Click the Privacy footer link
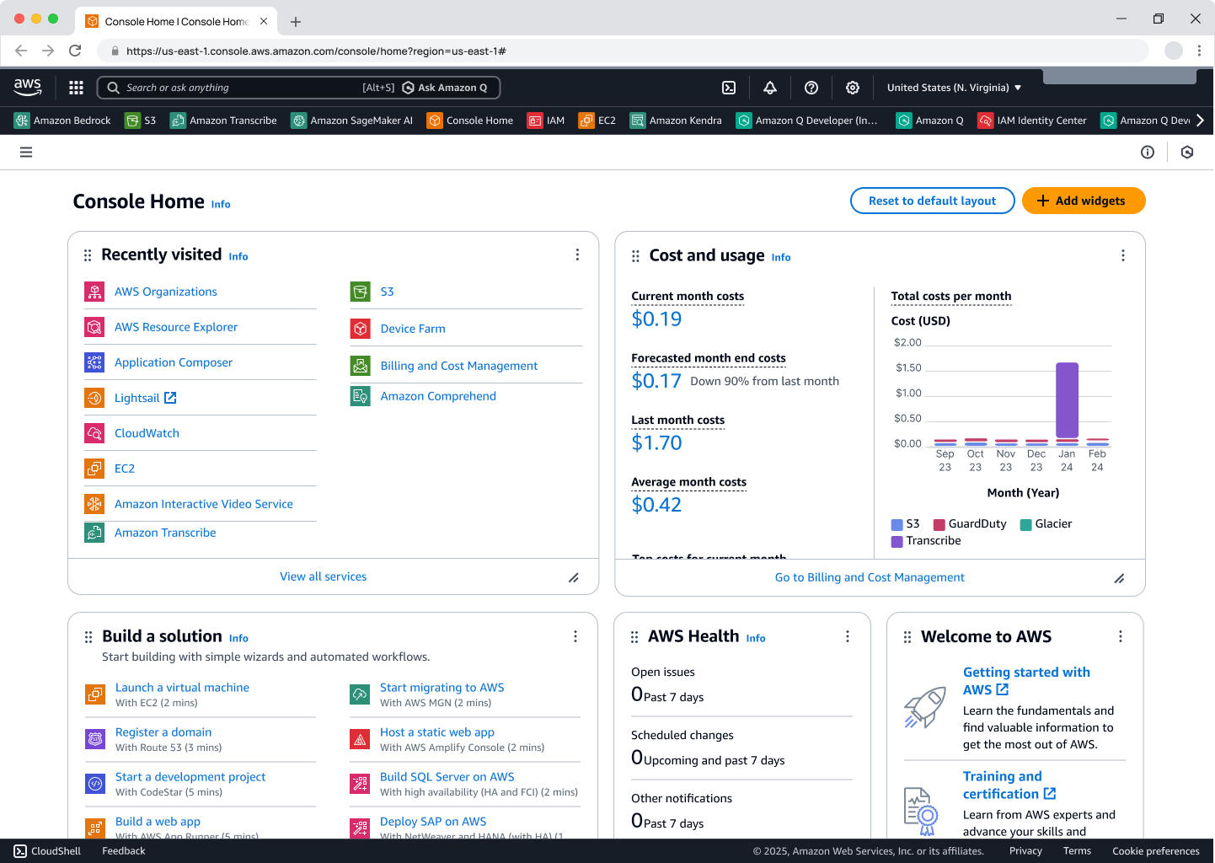 point(1025,851)
